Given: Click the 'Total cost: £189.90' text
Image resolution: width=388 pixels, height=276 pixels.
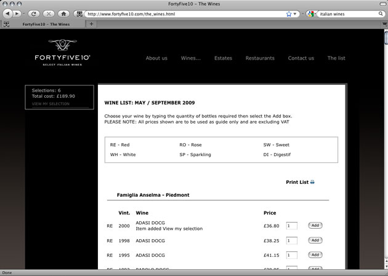Looking at the screenshot, I should (x=53, y=97).
